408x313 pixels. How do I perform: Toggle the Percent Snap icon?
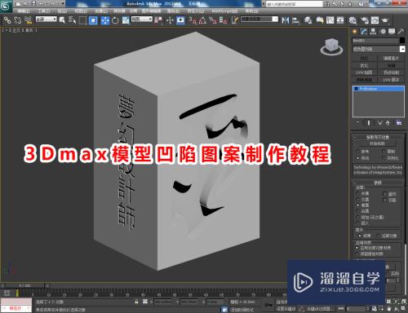tap(213, 20)
